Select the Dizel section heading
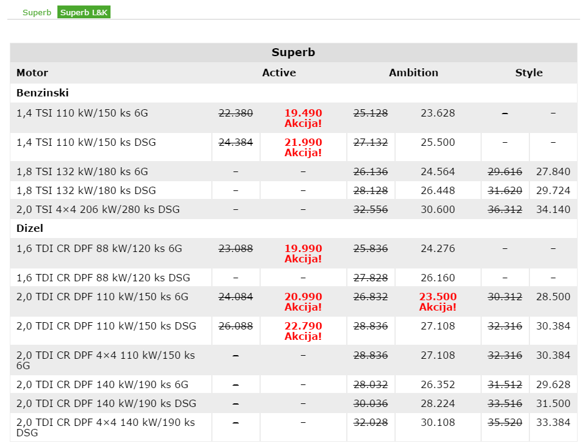This screenshot has height=443, width=588. (30, 228)
